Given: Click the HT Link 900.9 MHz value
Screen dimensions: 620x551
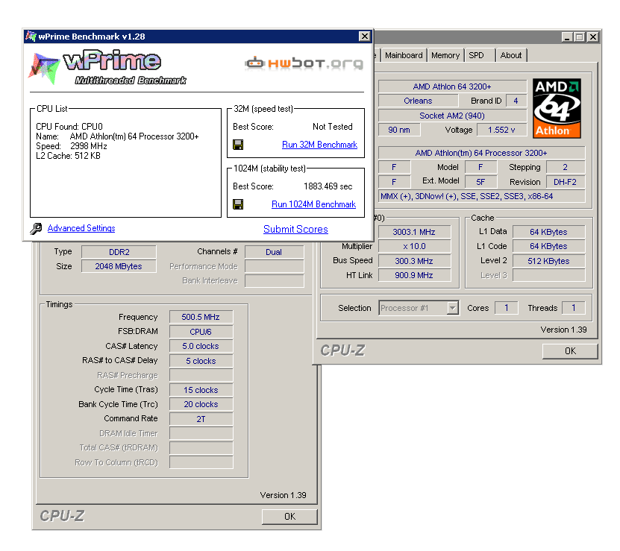Looking at the screenshot, I should coord(414,276).
